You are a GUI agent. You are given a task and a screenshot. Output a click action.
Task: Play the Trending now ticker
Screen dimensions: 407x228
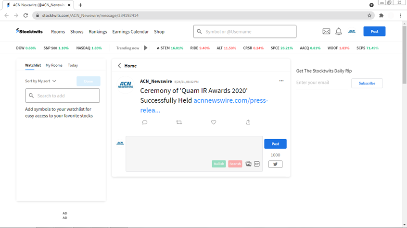(x=146, y=48)
